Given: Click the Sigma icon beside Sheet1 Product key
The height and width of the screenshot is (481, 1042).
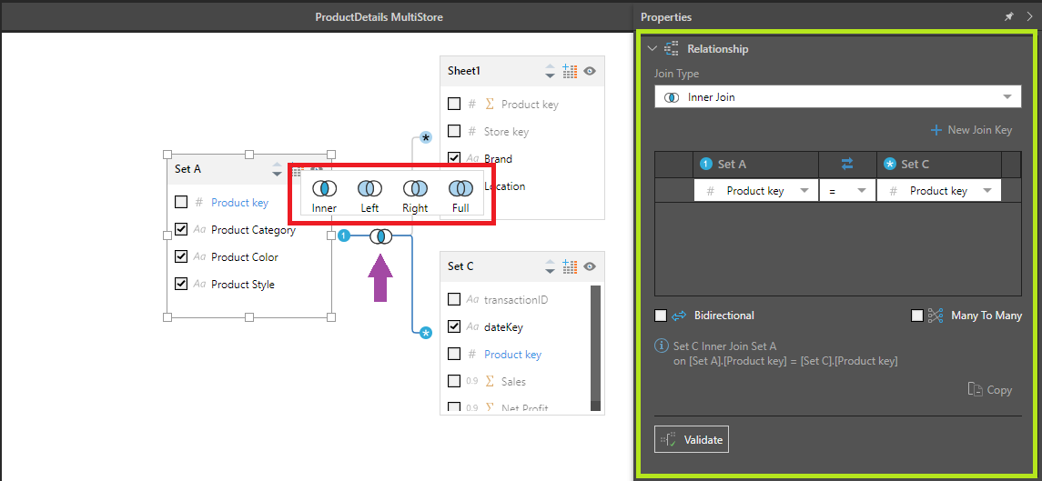Looking at the screenshot, I should tap(491, 105).
